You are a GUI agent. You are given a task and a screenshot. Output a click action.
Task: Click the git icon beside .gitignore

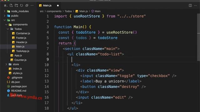pos(8,77)
